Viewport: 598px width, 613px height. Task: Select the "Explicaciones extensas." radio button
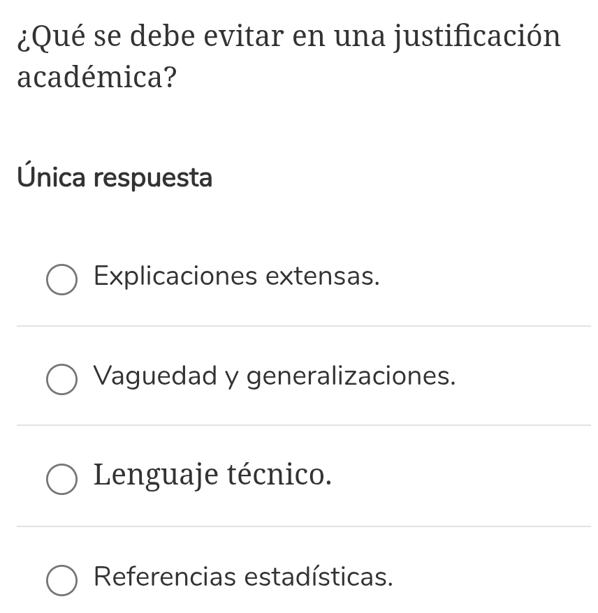(x=62, y=280)
